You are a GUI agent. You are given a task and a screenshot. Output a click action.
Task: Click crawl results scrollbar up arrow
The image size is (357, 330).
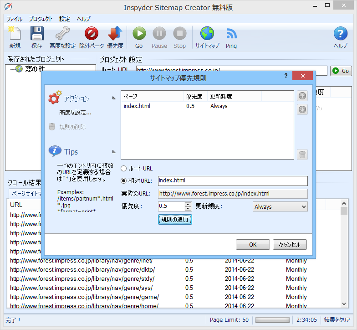344,203
